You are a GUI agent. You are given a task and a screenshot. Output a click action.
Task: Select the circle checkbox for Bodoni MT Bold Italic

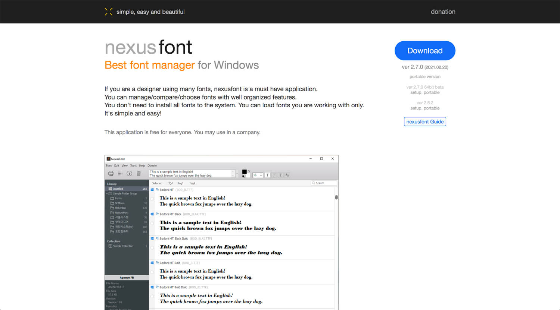click(152, 297)
